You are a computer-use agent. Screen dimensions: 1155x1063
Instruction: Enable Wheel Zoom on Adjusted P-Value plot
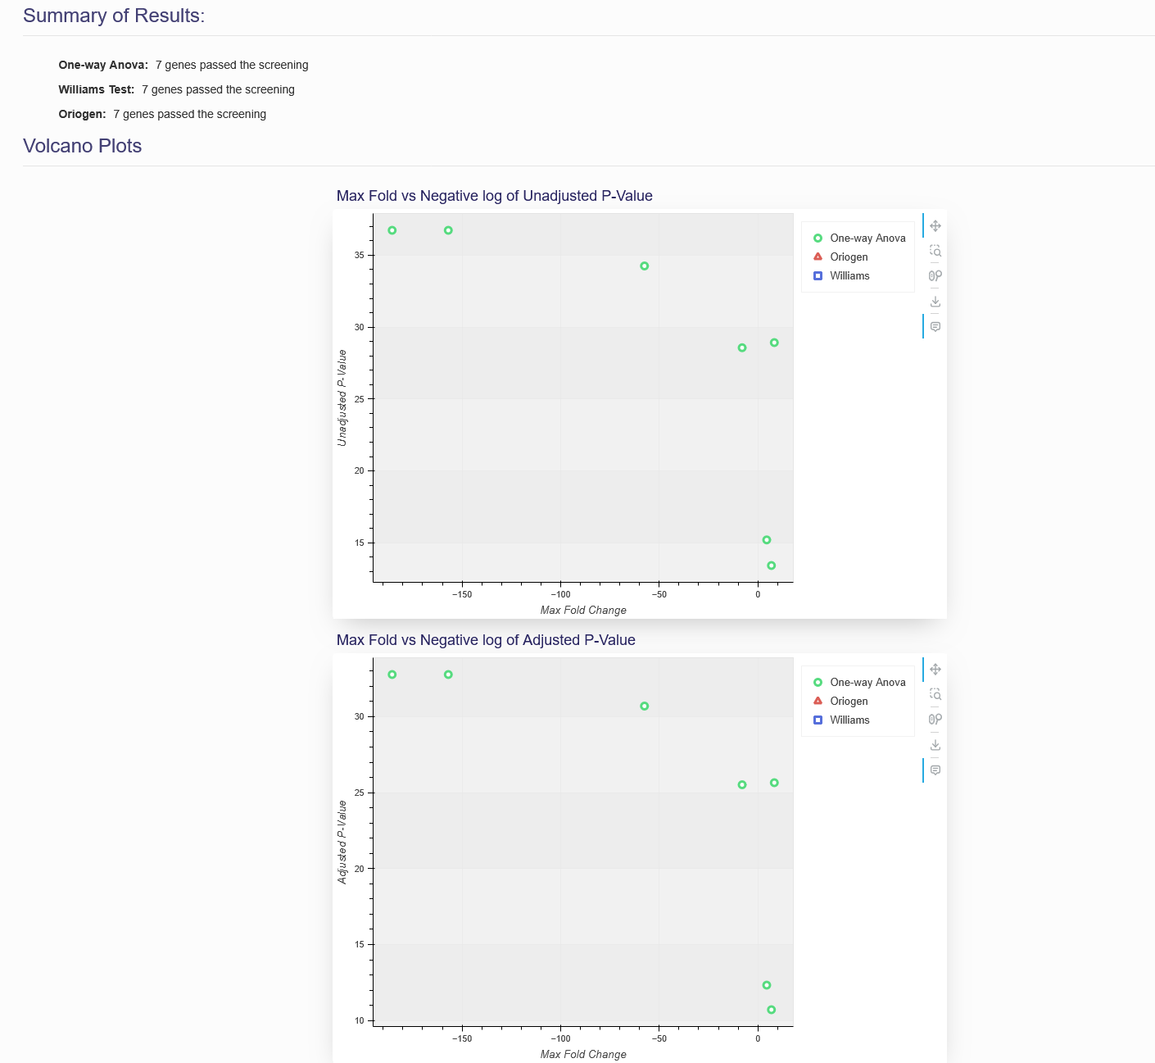coord(935,720)
